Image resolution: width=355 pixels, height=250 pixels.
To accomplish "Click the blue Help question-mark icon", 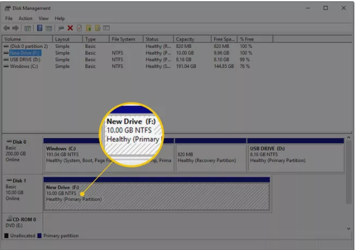I will coord(39,28).
